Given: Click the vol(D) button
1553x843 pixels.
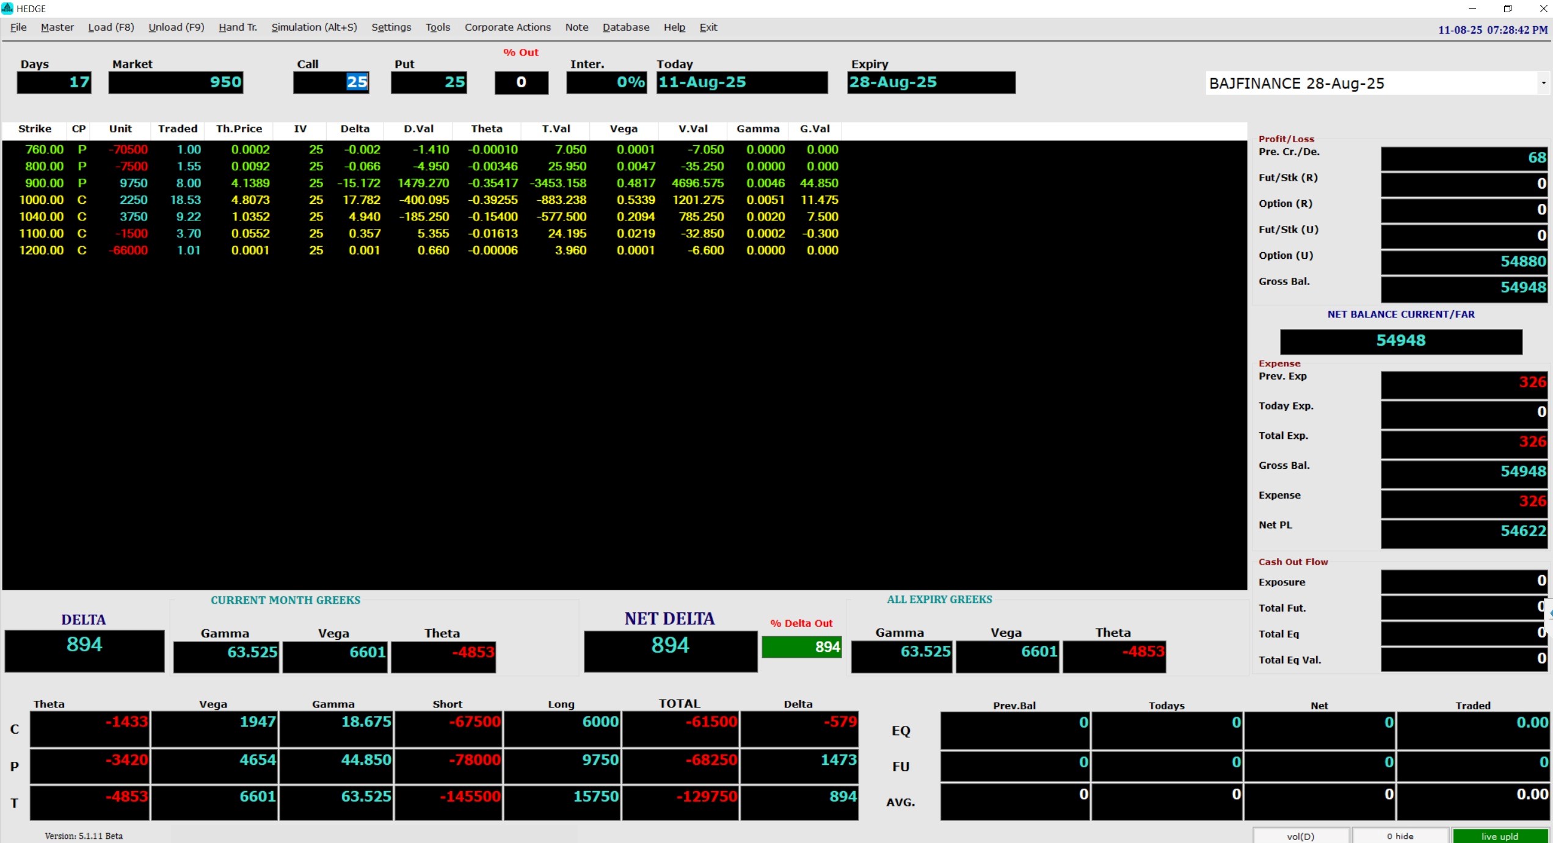Looking at the screenshot, I should tap(1301, 836).
